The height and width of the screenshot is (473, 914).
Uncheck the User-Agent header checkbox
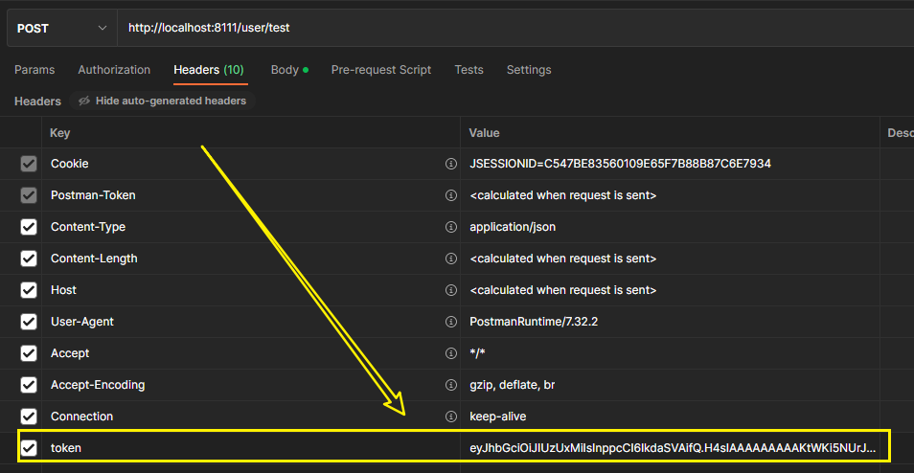tap(29, 322)
